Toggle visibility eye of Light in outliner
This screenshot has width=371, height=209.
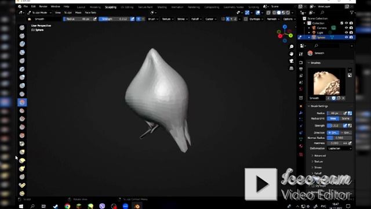[x=347, y=33]
